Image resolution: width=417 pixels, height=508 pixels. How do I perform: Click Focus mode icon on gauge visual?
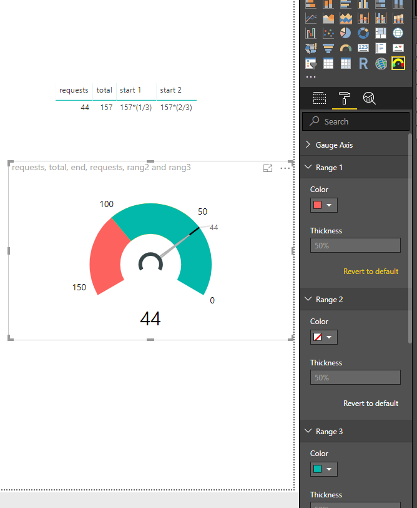[x=268, y=168]
